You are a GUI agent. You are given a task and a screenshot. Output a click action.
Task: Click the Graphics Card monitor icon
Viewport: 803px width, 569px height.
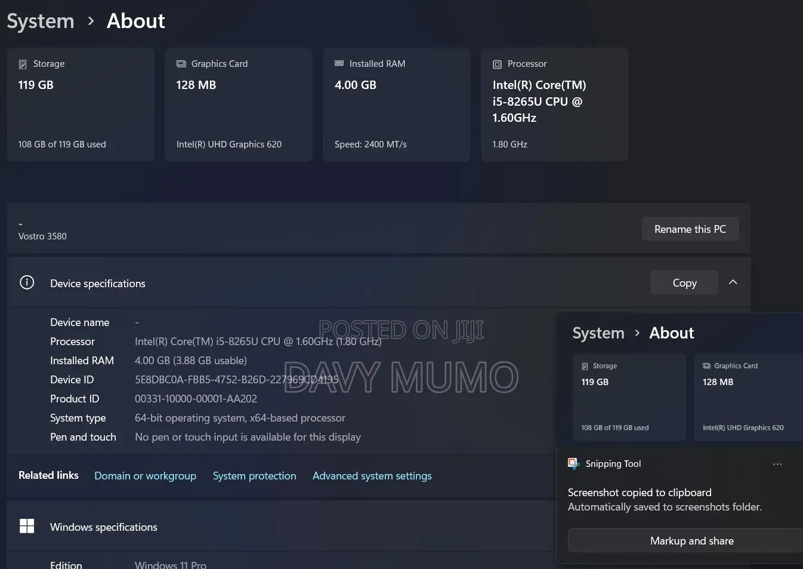[181, 64]
